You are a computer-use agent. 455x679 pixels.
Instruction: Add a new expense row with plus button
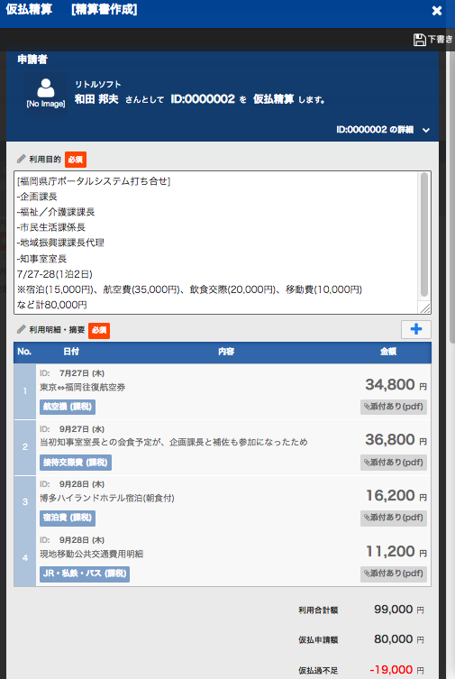click(416, 329)
